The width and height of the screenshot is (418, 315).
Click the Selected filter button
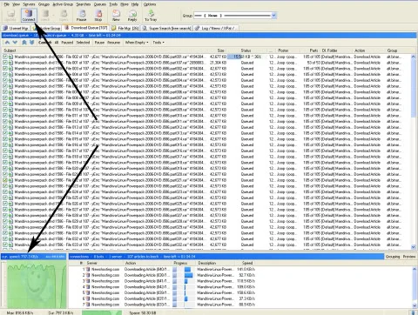click(83, 43)
